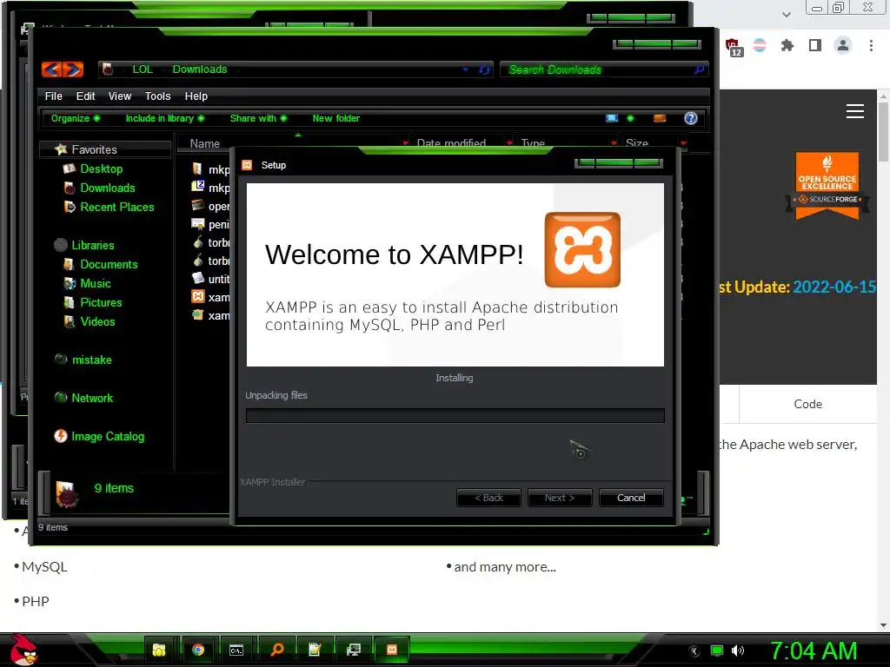
Task: Click the LOL breadcrumb in the address bar
Action: (143, 69)
